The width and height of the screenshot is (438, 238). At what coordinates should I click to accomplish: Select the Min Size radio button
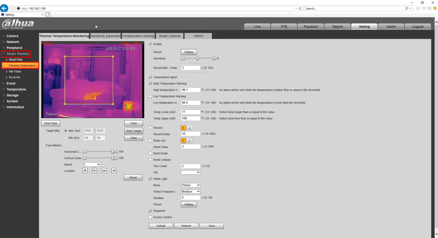click(x=66, y=138)
